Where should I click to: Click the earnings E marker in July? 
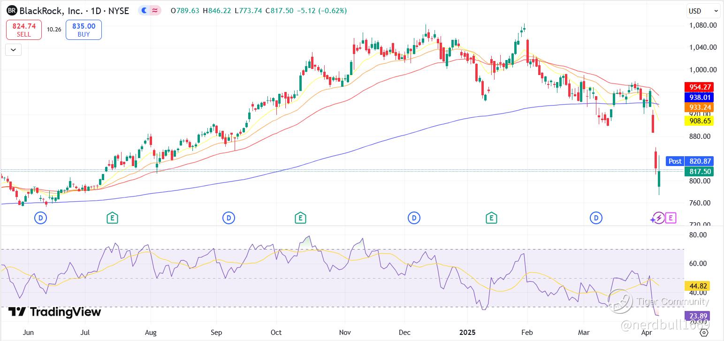(112, 218)
